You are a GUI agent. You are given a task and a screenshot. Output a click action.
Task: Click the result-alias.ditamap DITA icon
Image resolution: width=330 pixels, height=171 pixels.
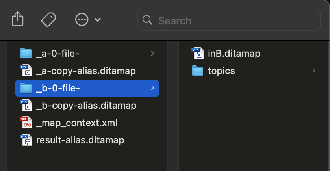[x=26, y=140]
